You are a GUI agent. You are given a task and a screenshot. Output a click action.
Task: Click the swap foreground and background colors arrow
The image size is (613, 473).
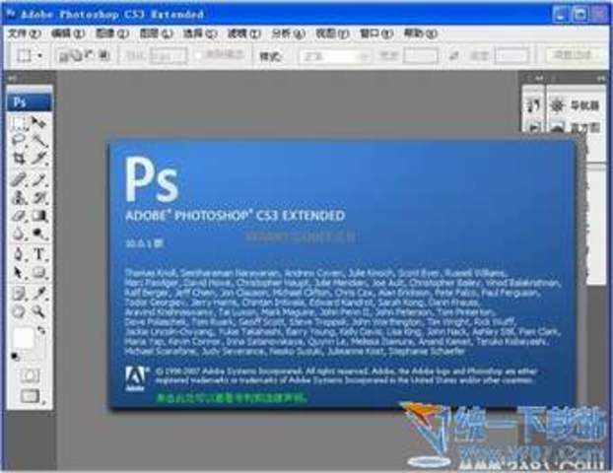click(x=41, y=331)
